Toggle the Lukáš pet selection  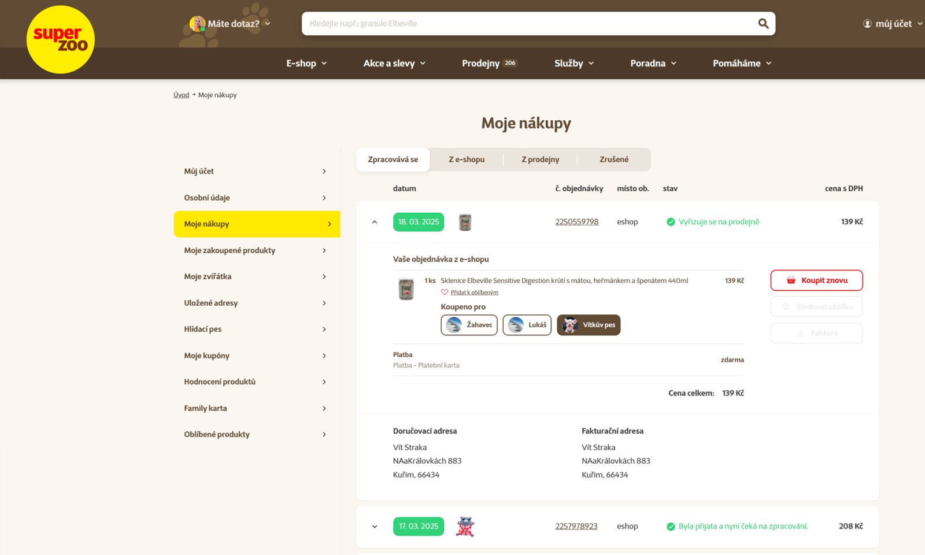[527, 325]
